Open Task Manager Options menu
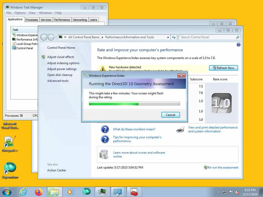The height and width of the screenshot is (197, 263). tap(20, 13)
